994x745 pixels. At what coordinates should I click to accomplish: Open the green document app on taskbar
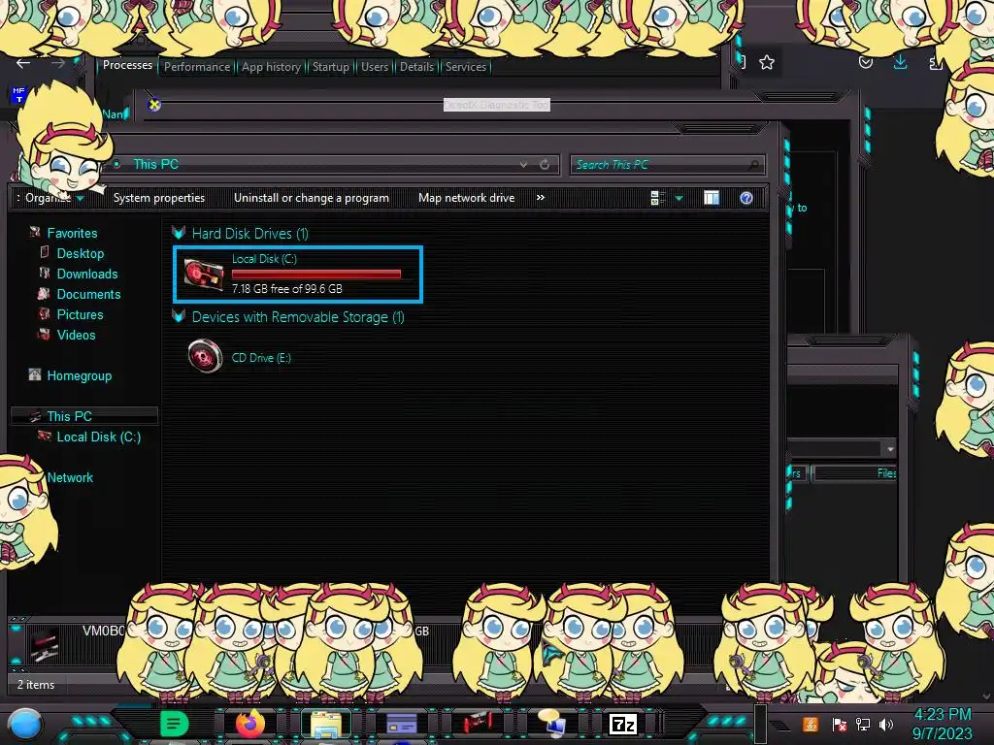(175, 724)
